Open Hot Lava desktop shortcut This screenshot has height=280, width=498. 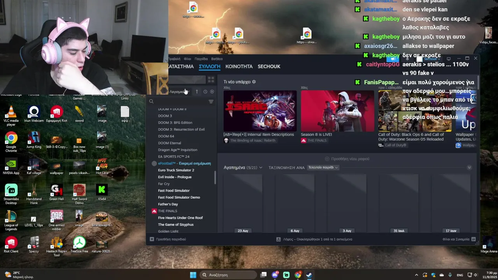102,166
